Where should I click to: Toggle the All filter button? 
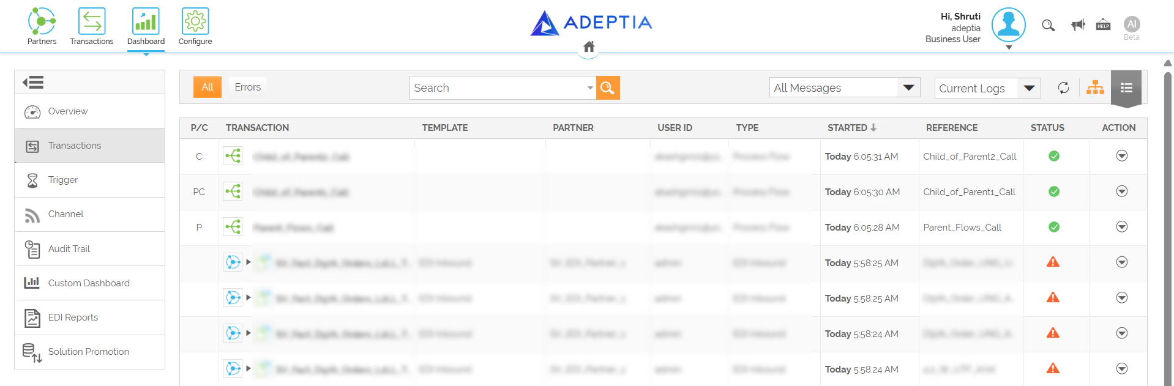(208, 87)
